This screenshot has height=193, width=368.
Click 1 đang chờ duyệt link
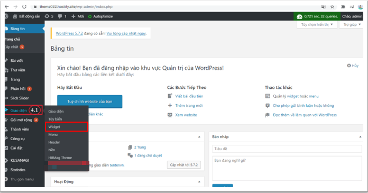[x=148, y=155]
